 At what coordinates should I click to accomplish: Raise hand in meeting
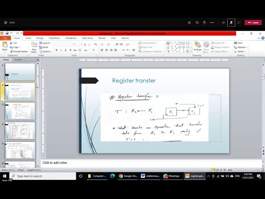[205, 22]
